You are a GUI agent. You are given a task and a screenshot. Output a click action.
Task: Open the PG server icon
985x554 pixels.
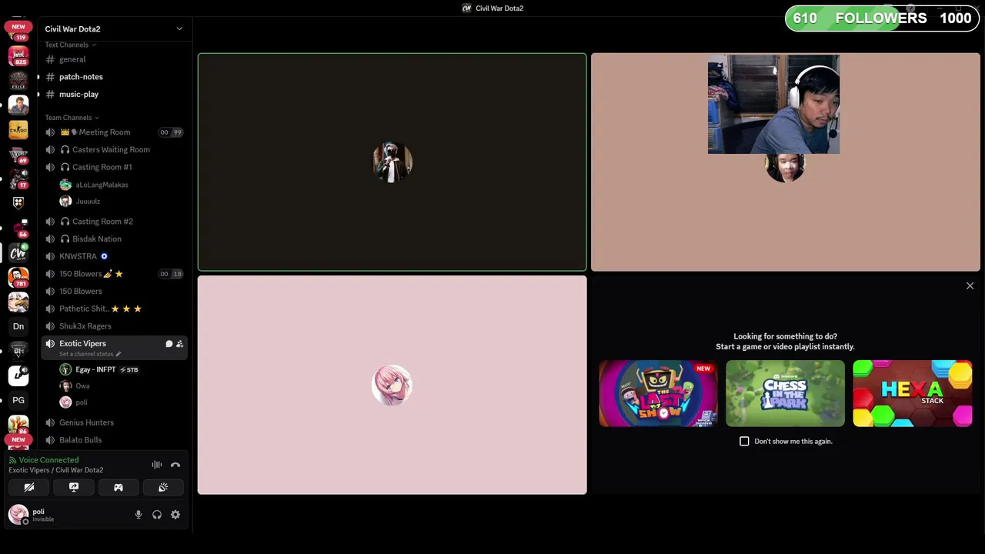tap(18, 400)
